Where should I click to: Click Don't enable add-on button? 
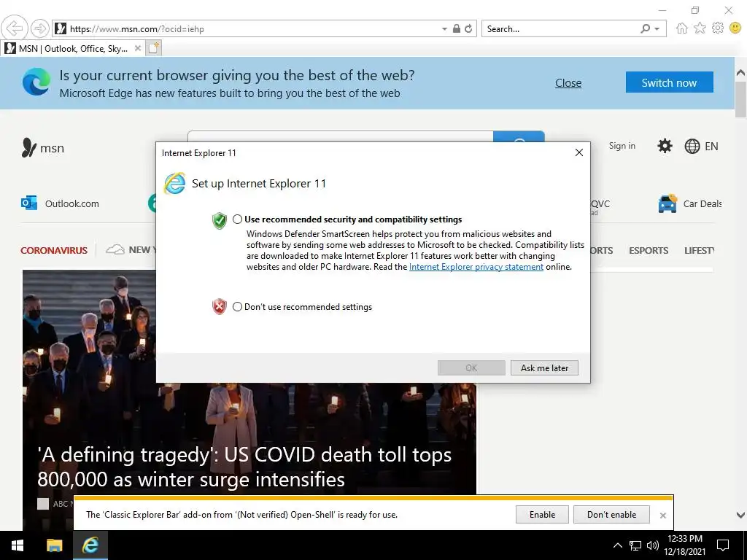(611, 514)
